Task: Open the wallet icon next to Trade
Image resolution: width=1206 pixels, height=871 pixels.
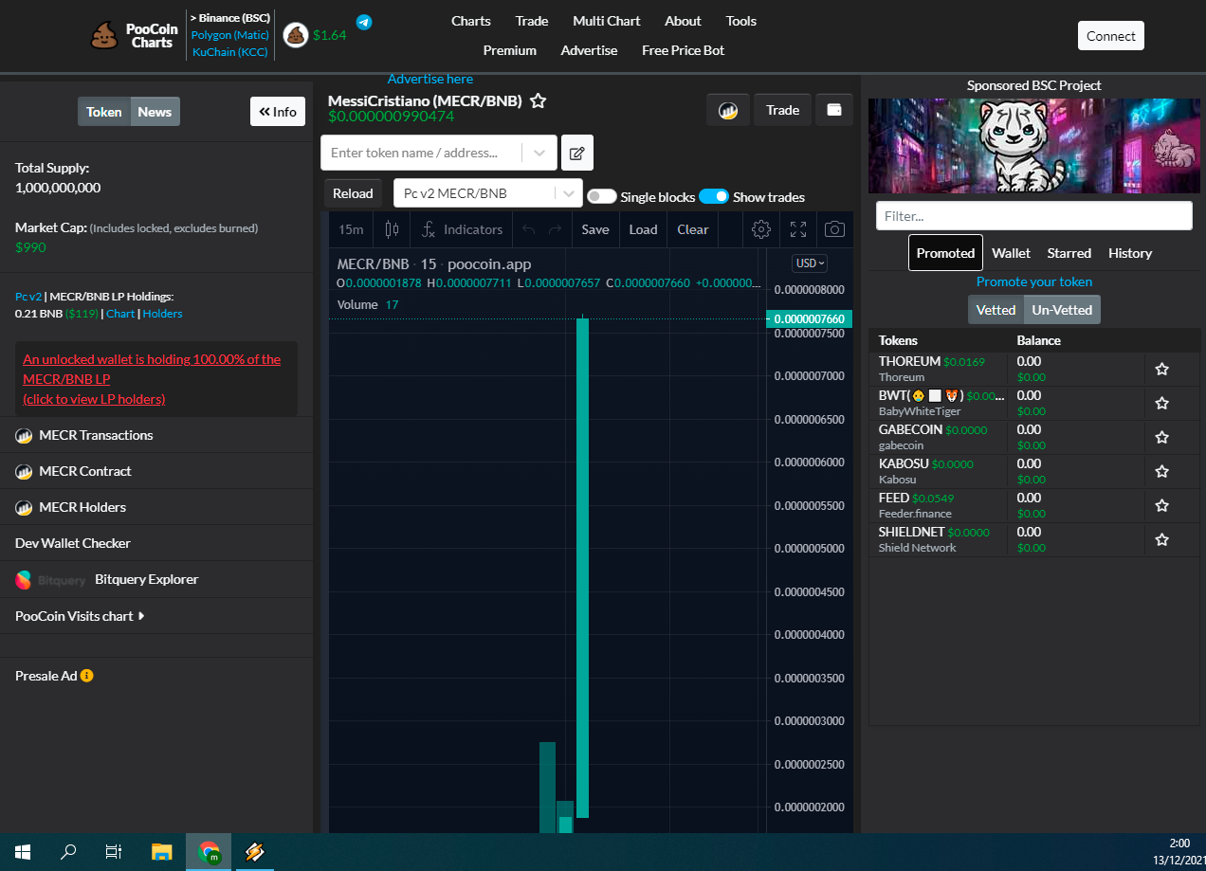Action: (x=834, y=110)
